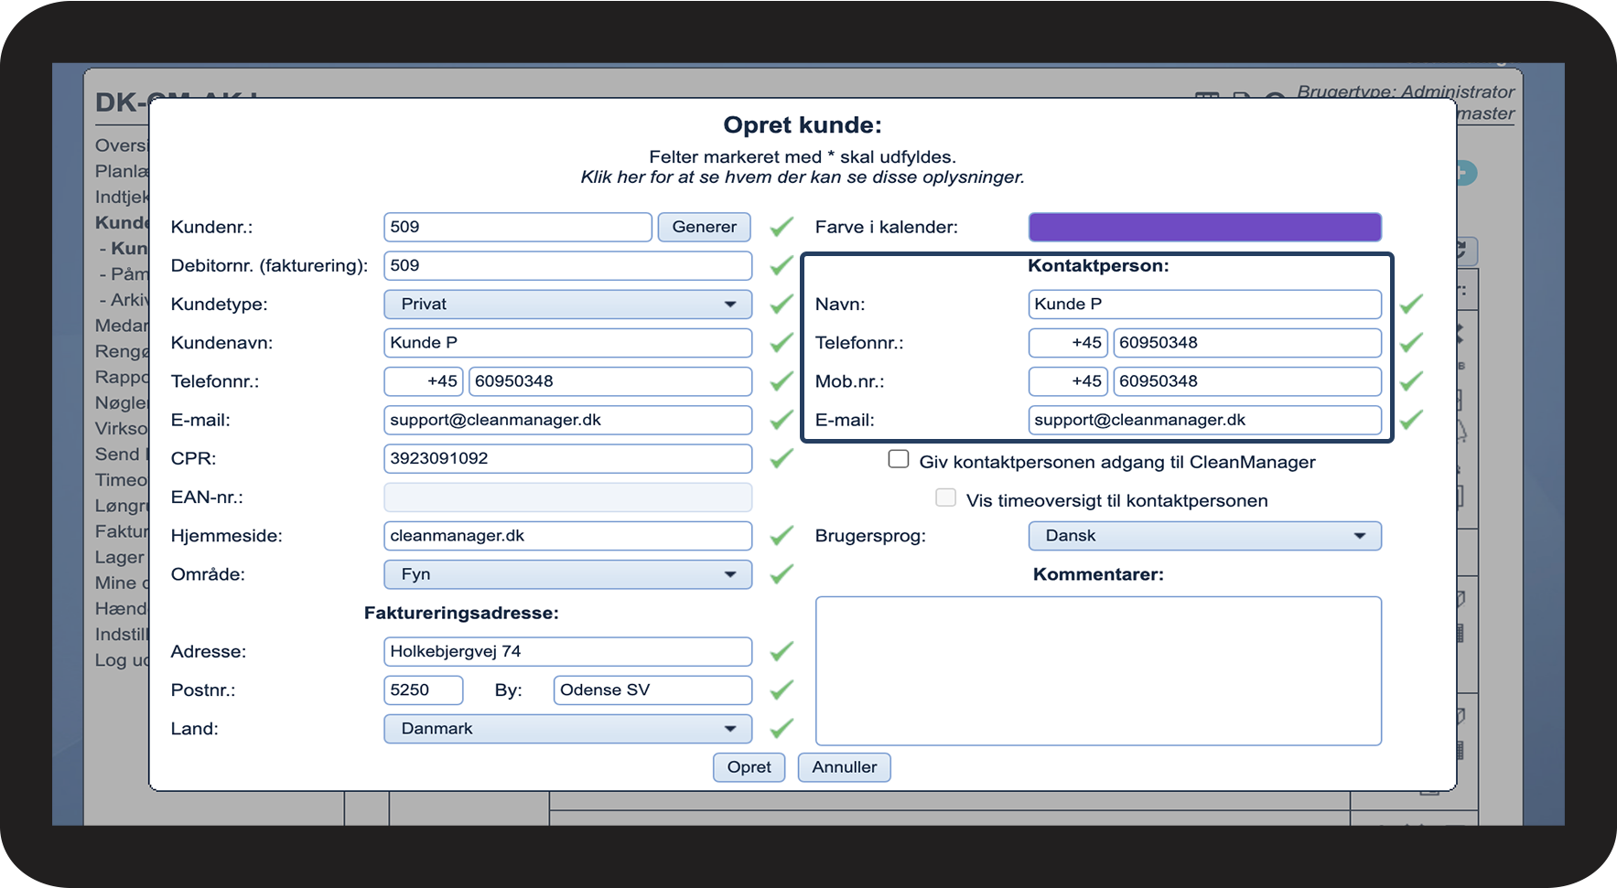Expand the Område dropdown set to Fyn
The height and width of the screenshot is (888, 1617).
pos(567,574)
